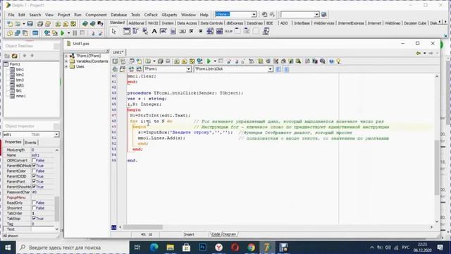The width and height of the screenshot is (451, 254).
Task: Open File Explorer from the taskbar
Action: click(171, 248)
